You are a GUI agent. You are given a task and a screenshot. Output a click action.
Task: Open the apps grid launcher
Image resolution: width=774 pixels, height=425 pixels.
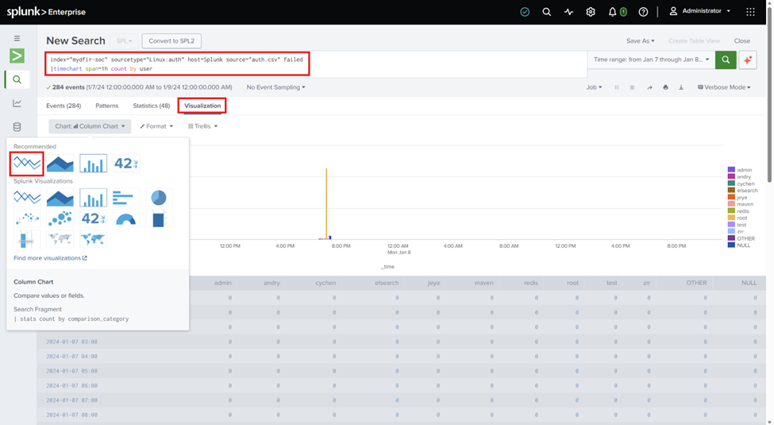750,12
